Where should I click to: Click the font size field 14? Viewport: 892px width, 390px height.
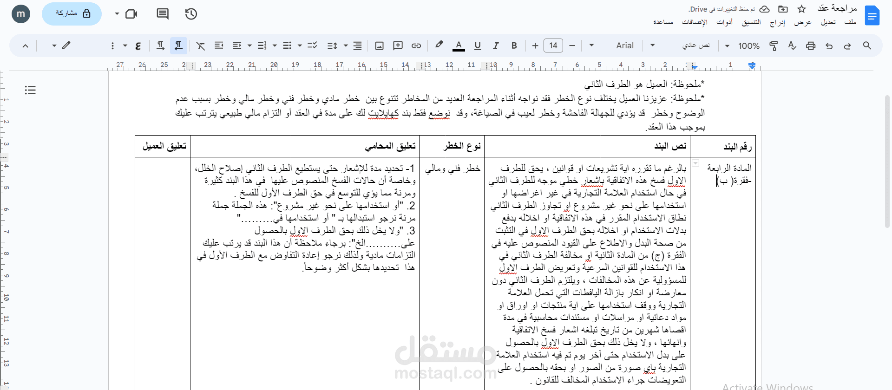(553, 45)
